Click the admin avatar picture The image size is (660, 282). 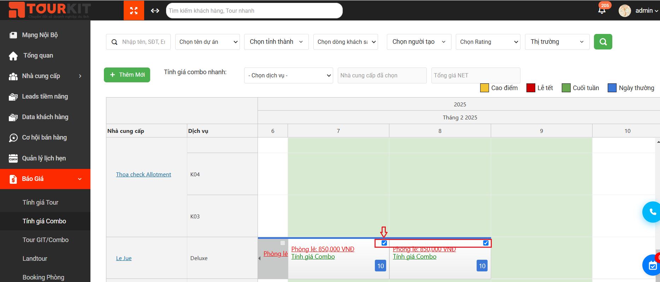(x=625, y=11)
